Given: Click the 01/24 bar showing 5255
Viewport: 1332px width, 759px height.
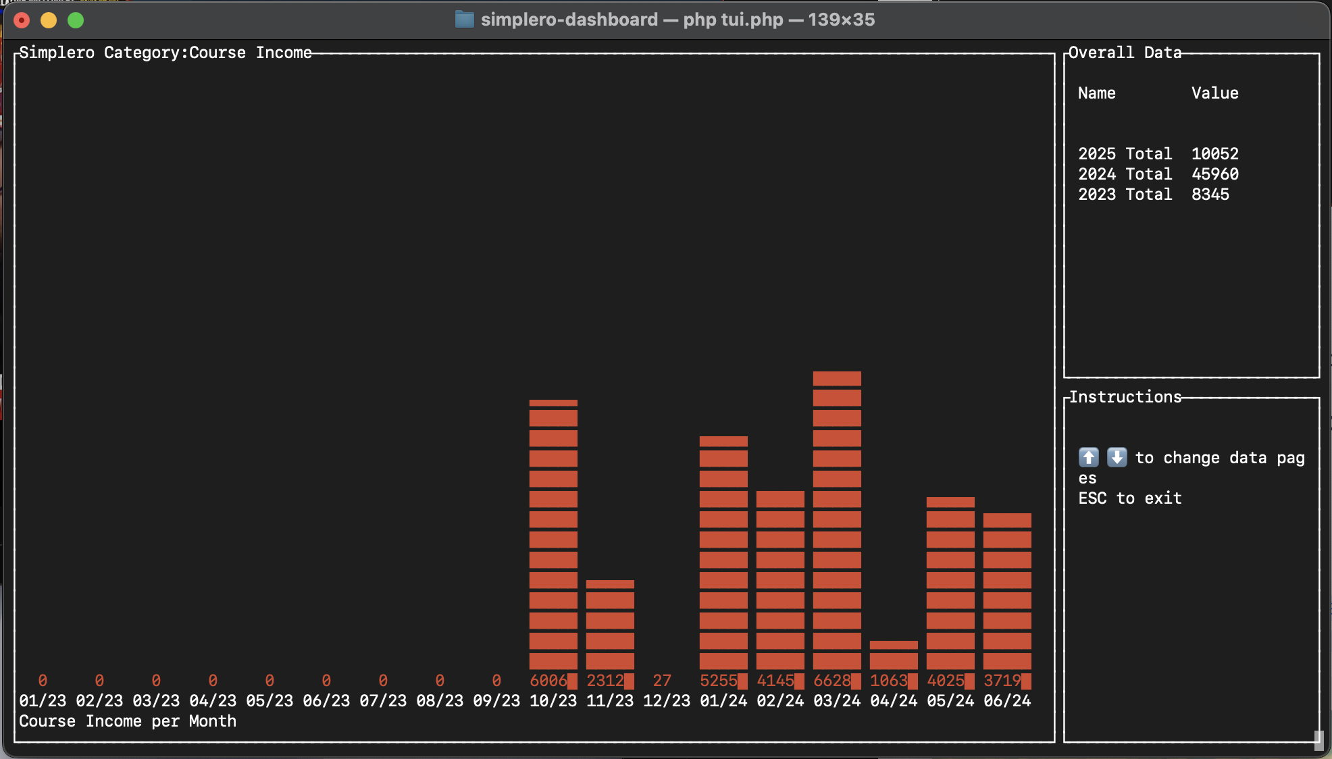Looking at the screenshot, I should [x=723, y=560].
